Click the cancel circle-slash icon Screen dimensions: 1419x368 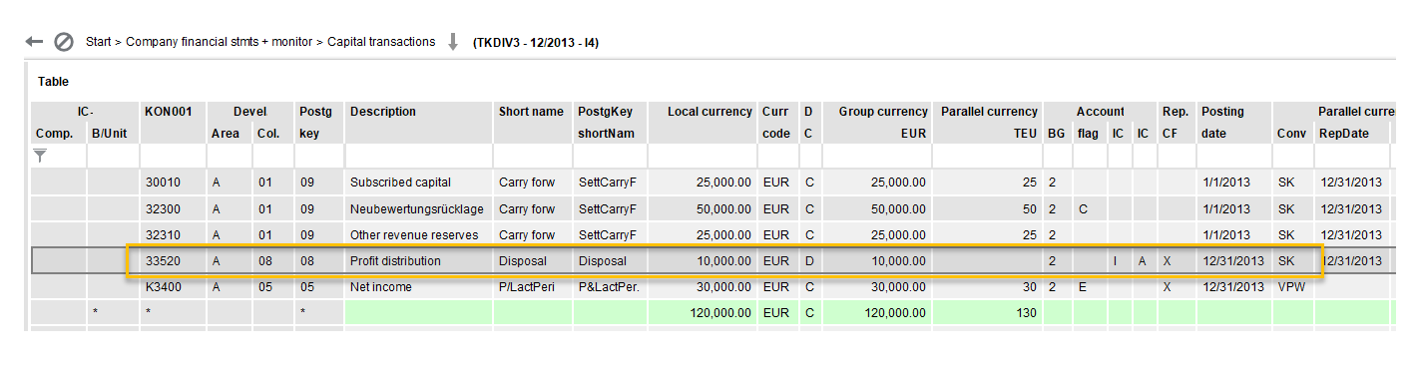coord(64,42)
